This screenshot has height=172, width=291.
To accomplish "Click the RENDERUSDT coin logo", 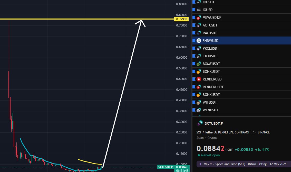I will tap(199, 87).
